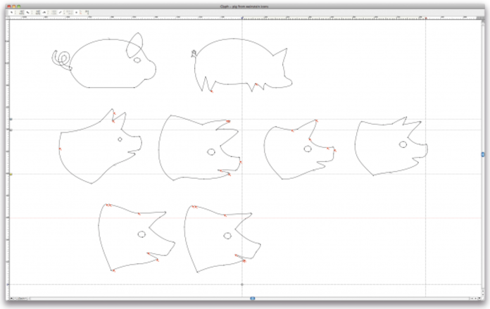Click the blue guideline marker on left ruler

11,119
